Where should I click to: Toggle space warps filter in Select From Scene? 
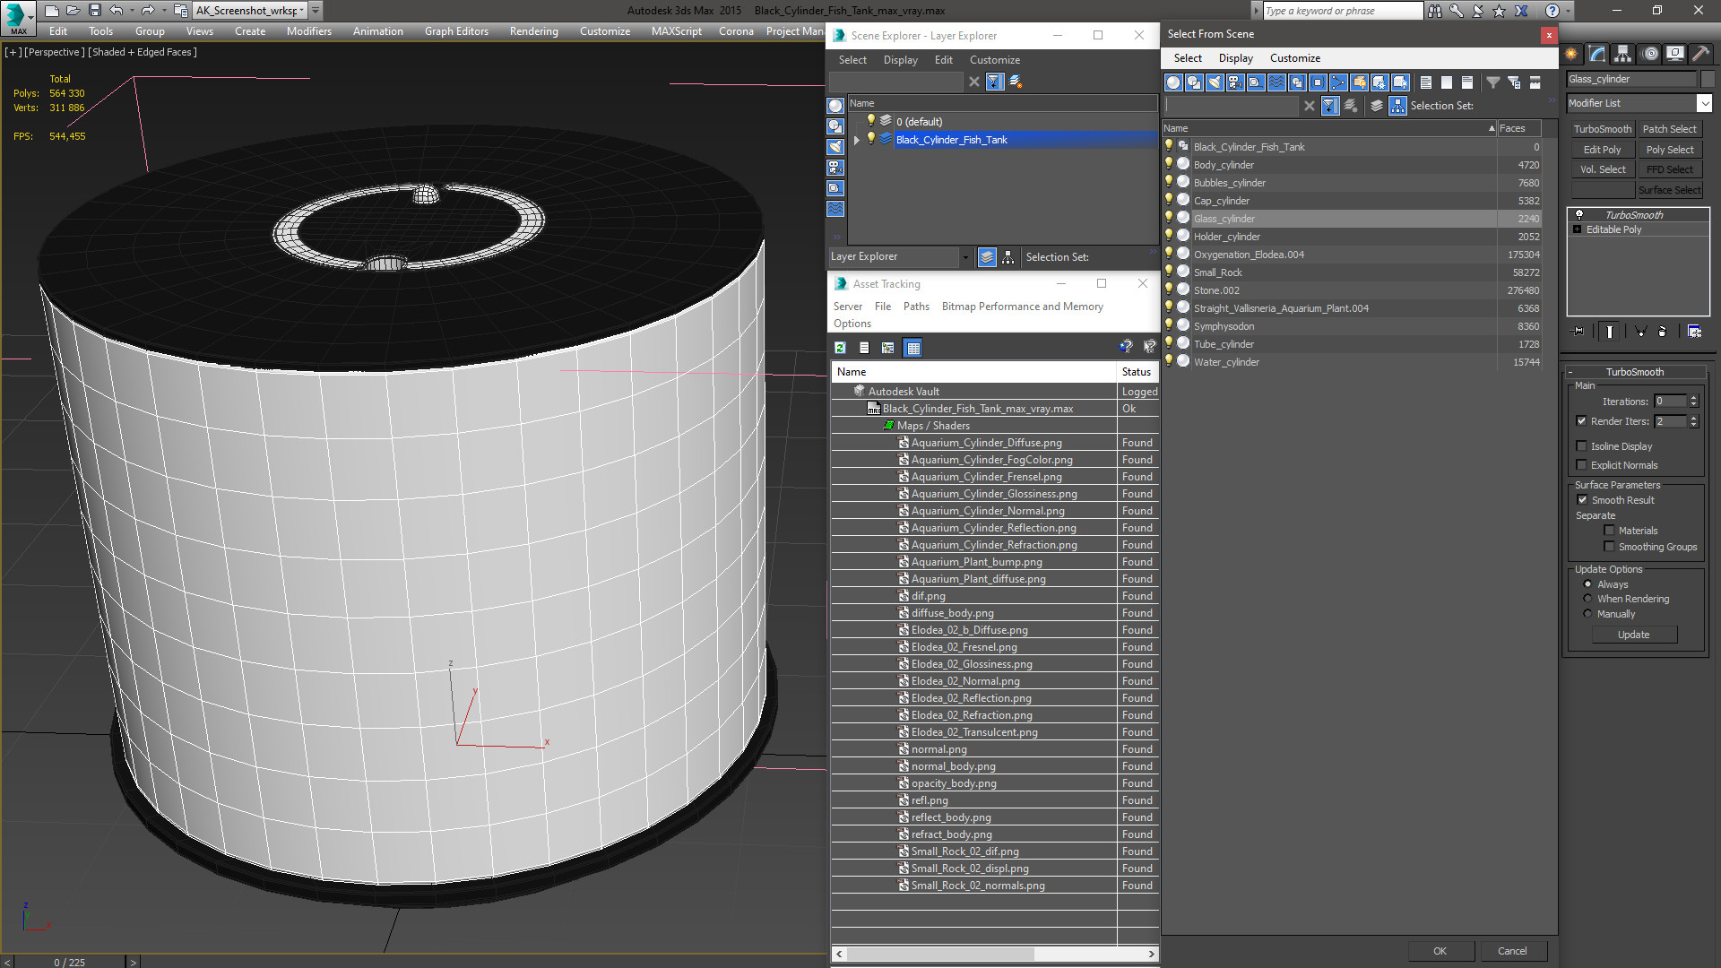[x=1276, y=82]
